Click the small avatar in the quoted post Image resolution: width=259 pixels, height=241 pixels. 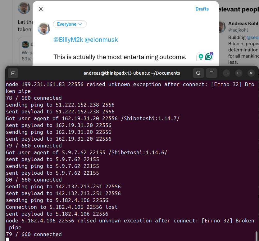[25, 45]
